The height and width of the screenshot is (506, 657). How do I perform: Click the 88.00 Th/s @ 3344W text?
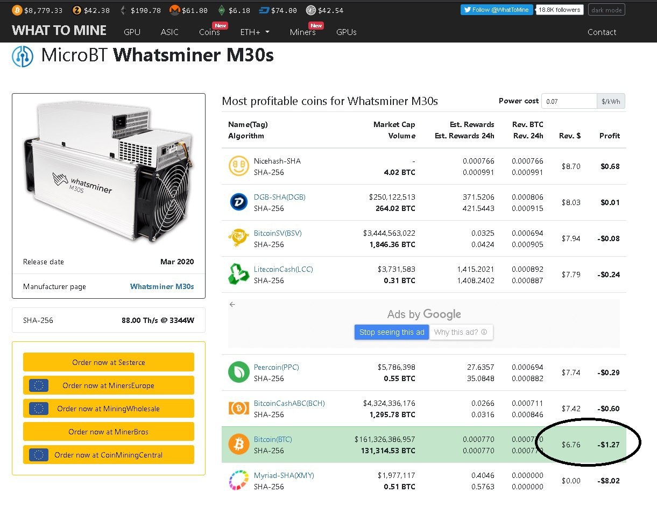click(x=158, y=320)
